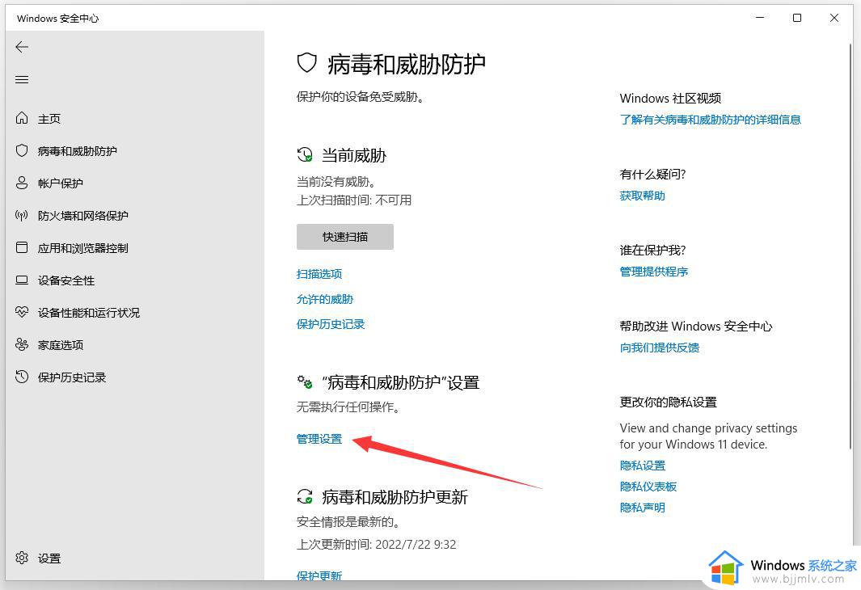Click the heart icon beside 设备性能和运行状况
Screen dimensions: 861x590
coord(22,312)
